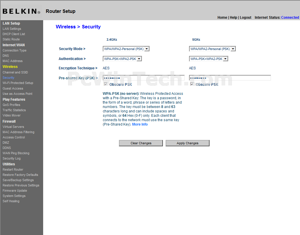Open Channel and SSID page
300x235 pixels.
(15, 73)
